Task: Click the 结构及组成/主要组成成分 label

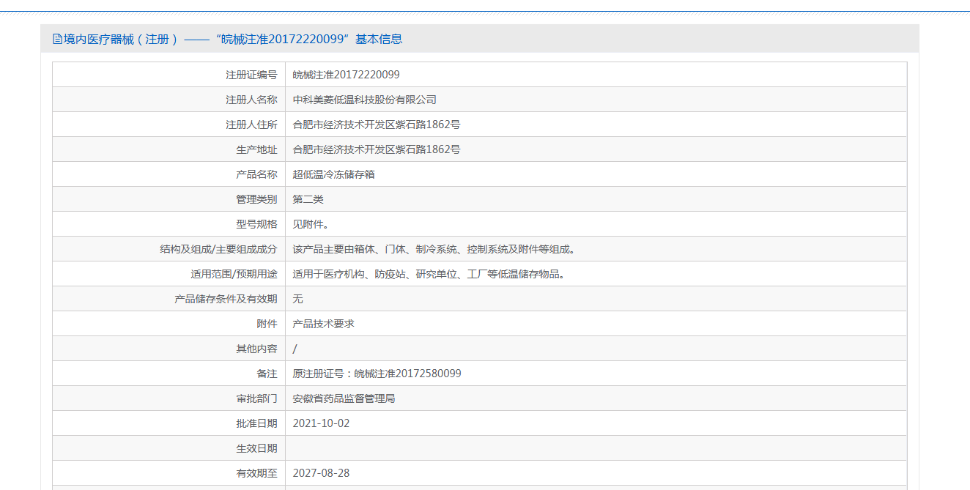Action: pyautogui.click(x=218, y=249)
